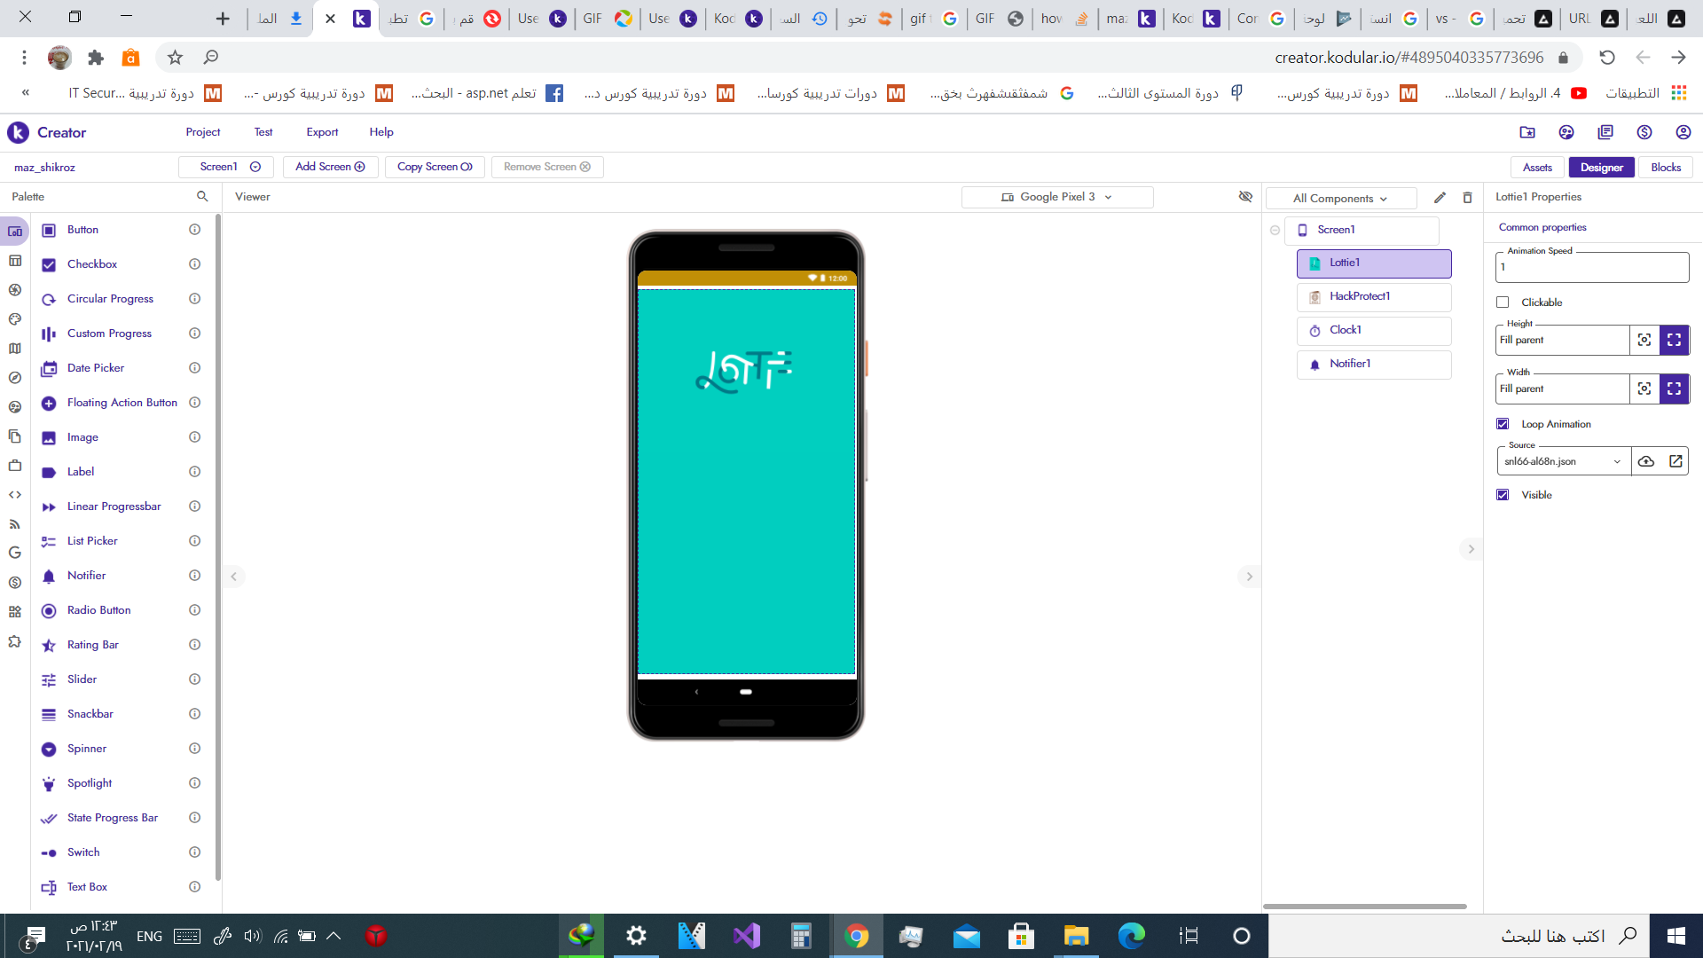Viewport: 1703px width, 958px height.
Task: Toggle hidden components eye icon in Viewer
Action: (x=1245, y=197)
